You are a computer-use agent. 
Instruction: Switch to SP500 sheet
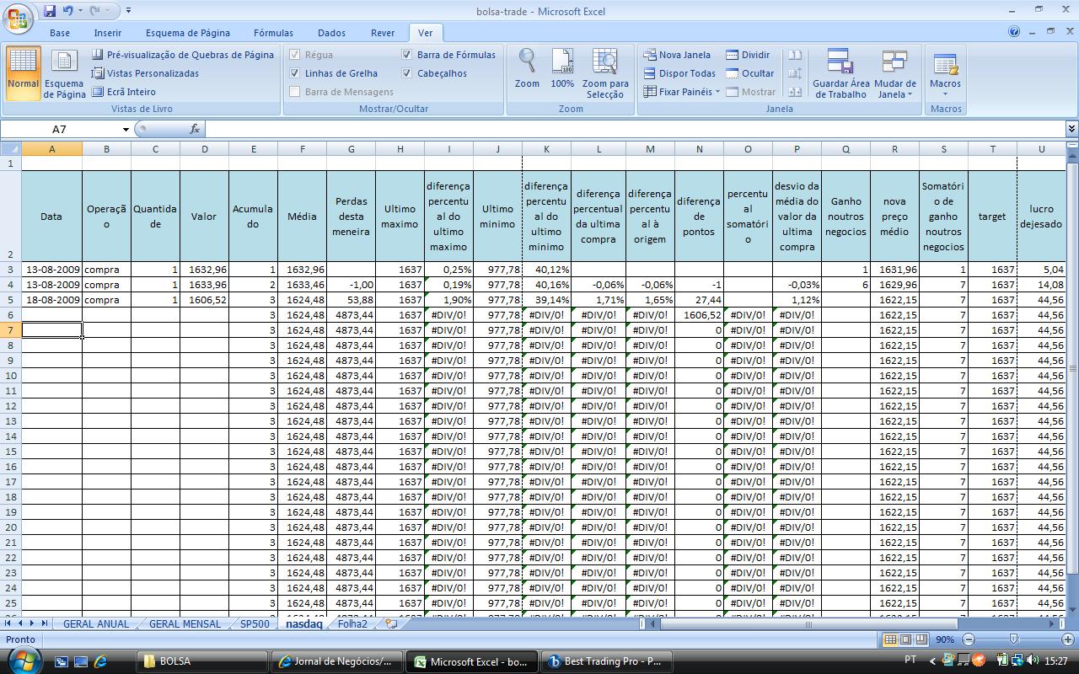(x=255, y=623)
